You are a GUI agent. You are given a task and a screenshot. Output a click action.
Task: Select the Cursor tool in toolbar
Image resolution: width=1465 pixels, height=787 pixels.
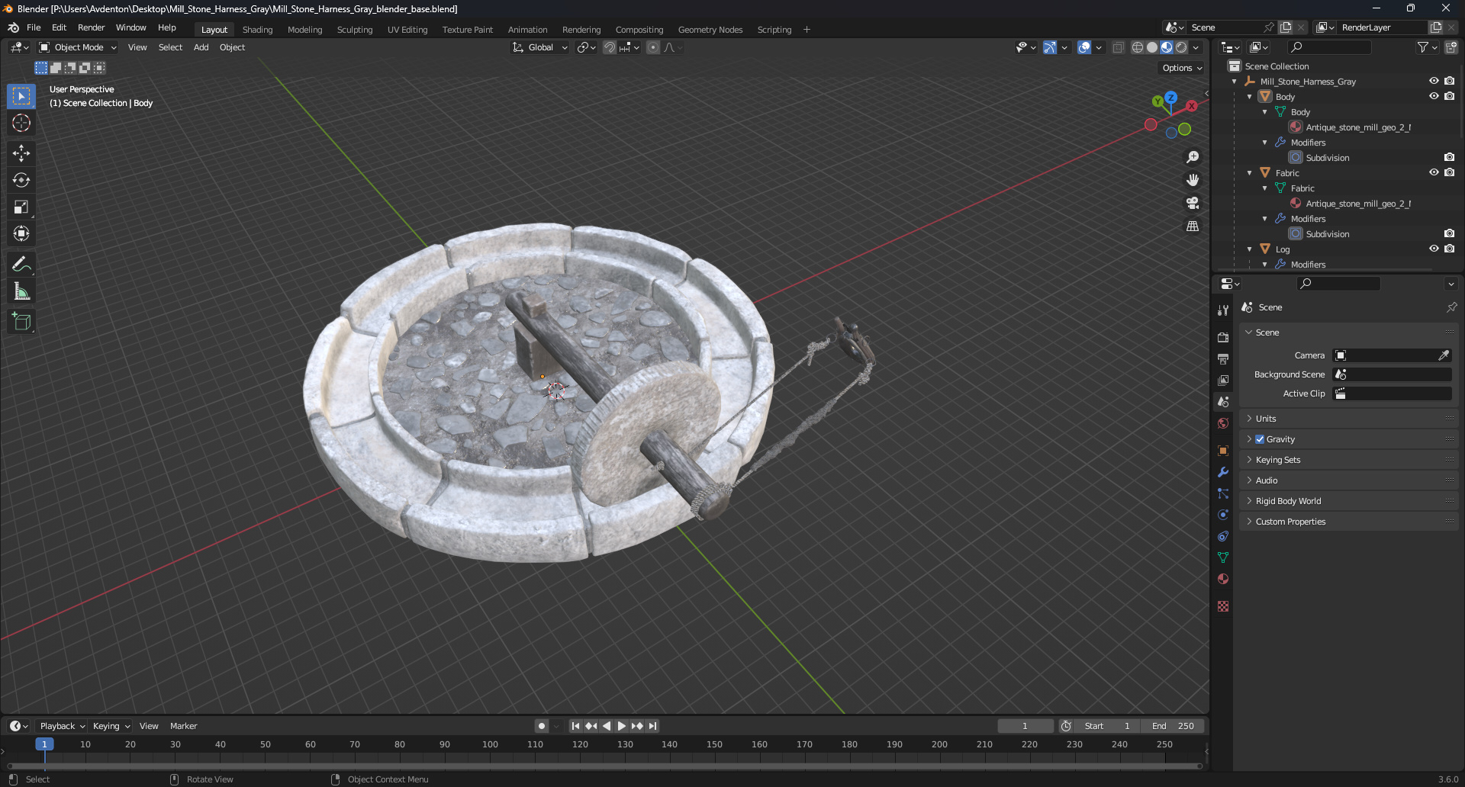click(21, 123)
